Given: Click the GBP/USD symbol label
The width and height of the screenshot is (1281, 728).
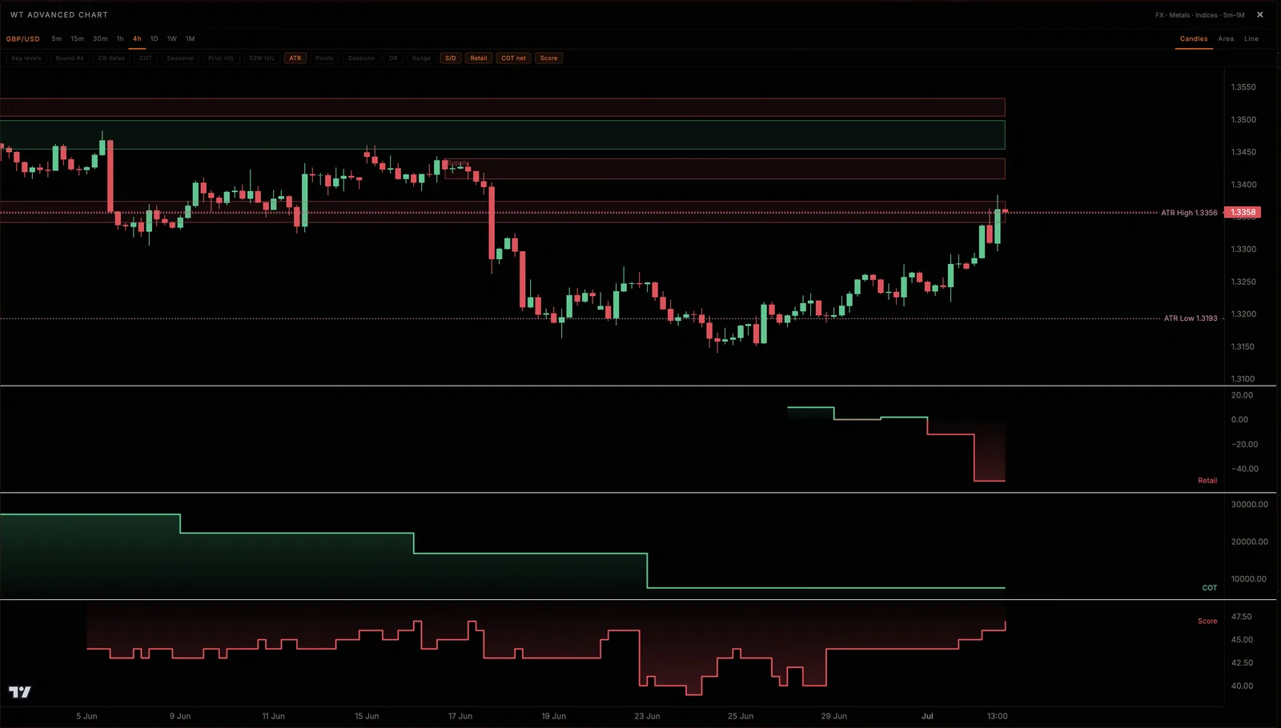Looking at the screenshot, I should pyautogui.click(x=23, y=38).
